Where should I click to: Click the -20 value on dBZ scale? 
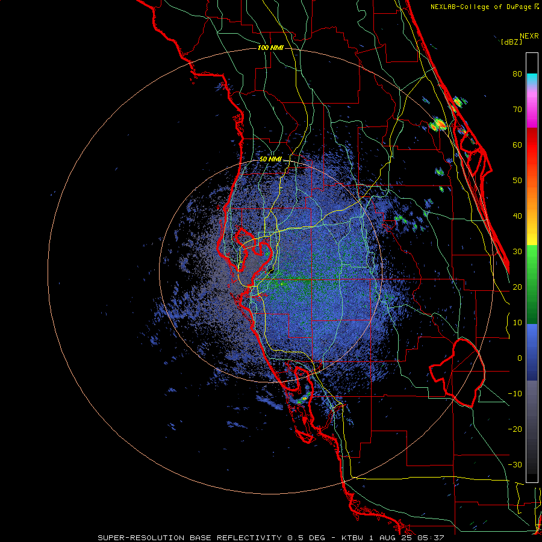coord(515,429)
